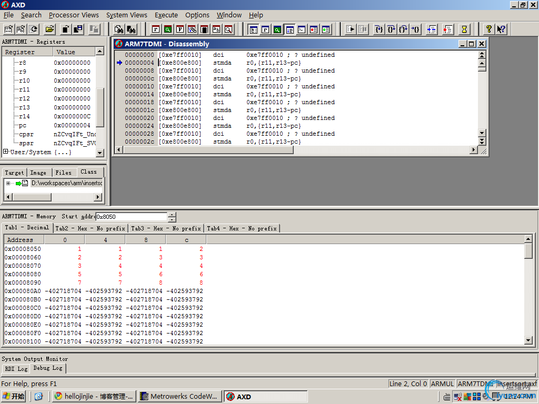
Task: Open the Processor Views menu
Action: 74,15
